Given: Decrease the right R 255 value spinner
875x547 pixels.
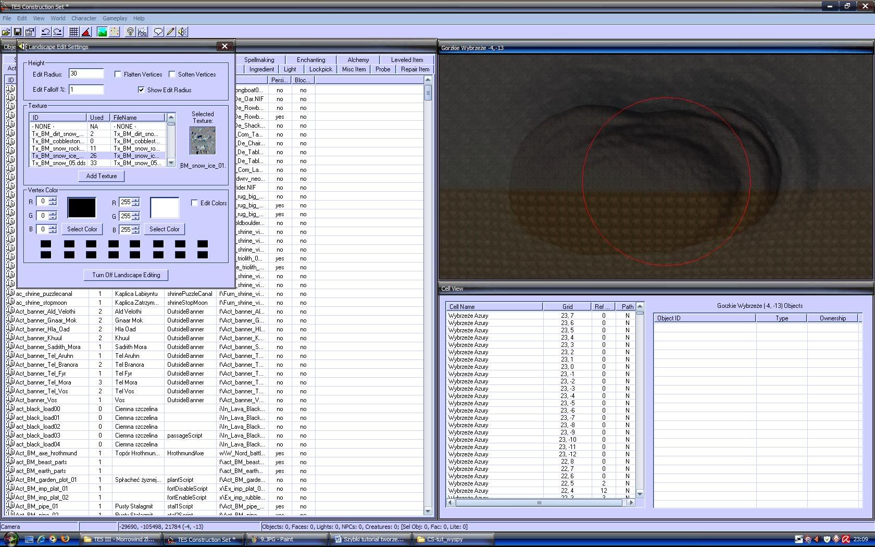Looking at the screenshot, I should pos(136,204).
